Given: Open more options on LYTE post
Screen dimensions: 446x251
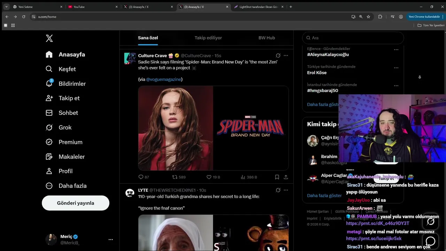Looking at the screenshot, I should [286, 190].
